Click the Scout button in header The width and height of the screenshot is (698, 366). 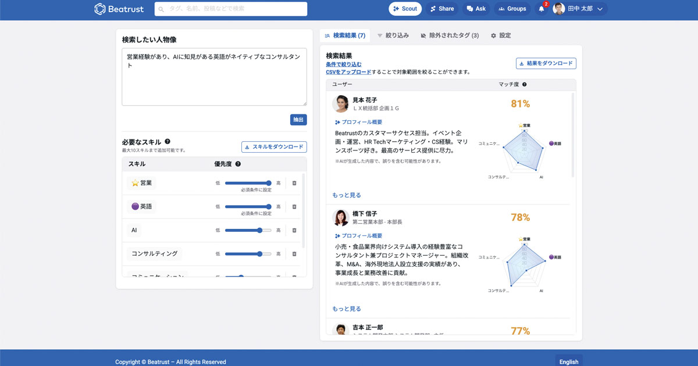click(x=405, y=9)
